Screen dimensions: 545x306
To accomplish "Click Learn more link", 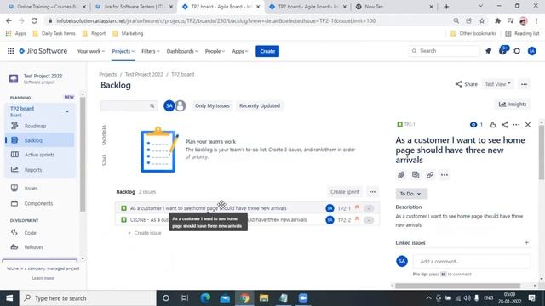I will (x=43, y=278).
